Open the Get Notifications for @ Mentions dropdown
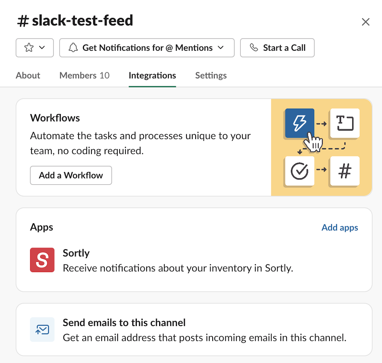Viewport: 382px width, 363px height. click(147, 48)
